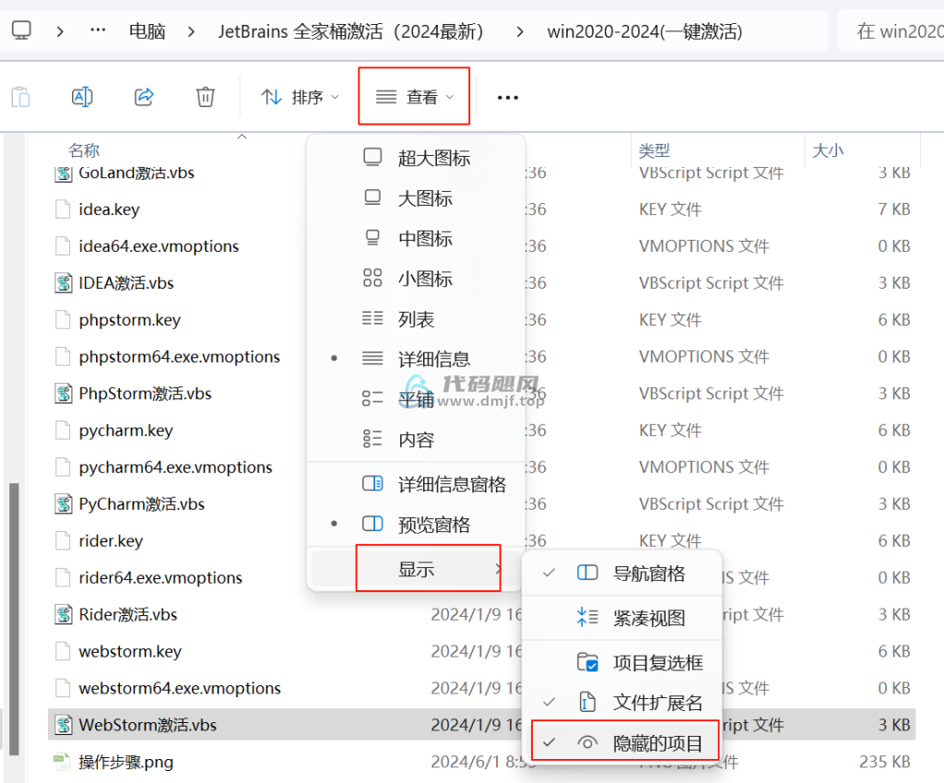This screenshot has width=944, height=783.
Task: Select 内容 content view option
Action: pyautogui.click(x=416, y=440)
